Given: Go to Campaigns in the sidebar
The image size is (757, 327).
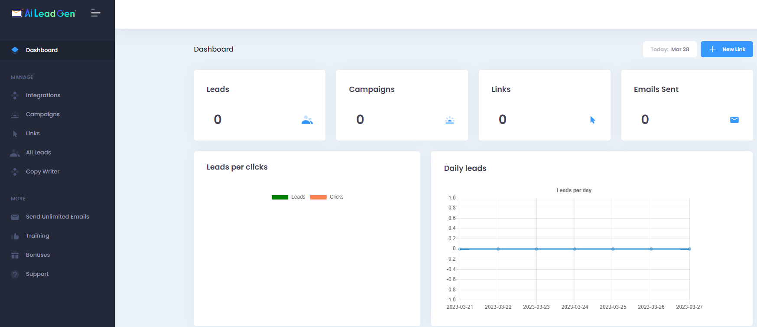Looking at the screenshot, I should 57,114.
